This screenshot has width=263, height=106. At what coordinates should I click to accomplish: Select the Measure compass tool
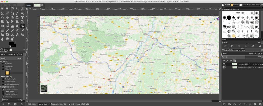click(2, 17)
